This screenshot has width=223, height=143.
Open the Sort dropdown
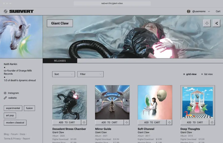coord(63,74)
